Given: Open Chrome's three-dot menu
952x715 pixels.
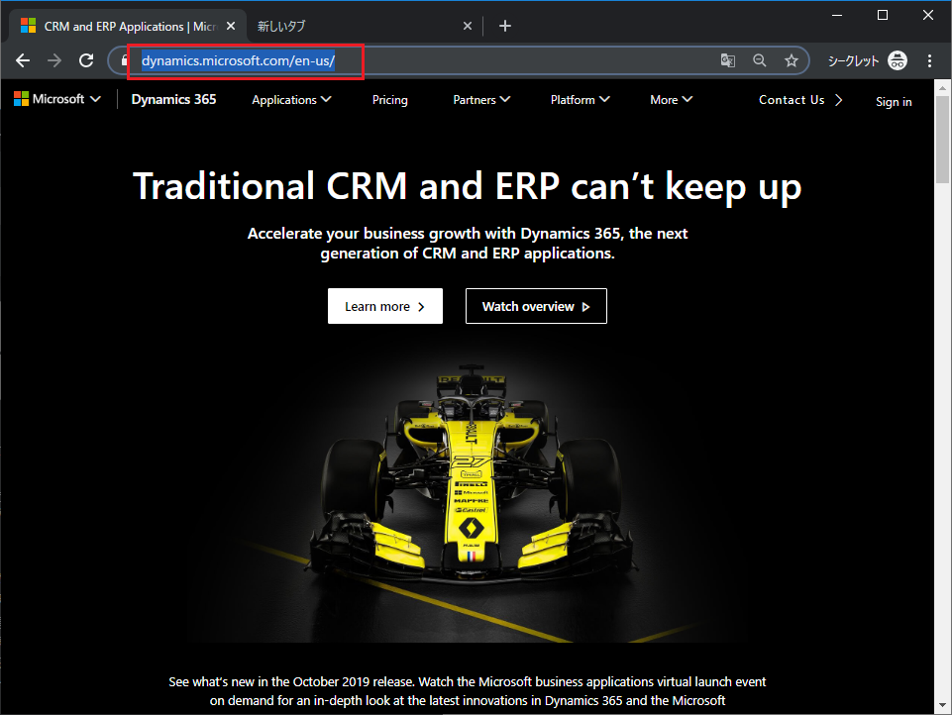Looking at the screenshot, I should [929, 60].
